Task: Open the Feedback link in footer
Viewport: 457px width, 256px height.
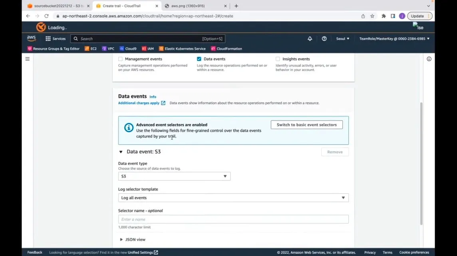Action: (35, 252)
